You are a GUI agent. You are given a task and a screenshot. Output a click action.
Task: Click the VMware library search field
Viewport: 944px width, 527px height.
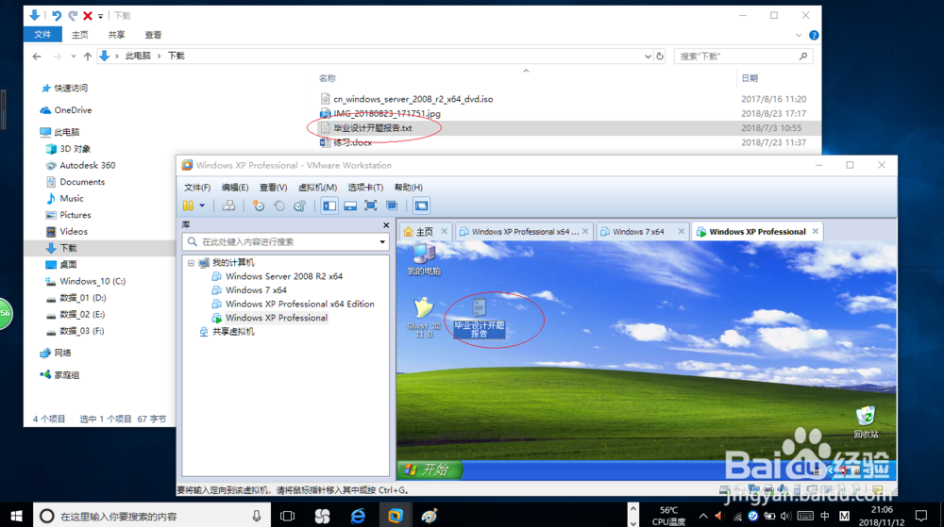[285, 241]
